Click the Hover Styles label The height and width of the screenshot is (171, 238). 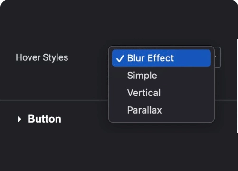(42, 57)
